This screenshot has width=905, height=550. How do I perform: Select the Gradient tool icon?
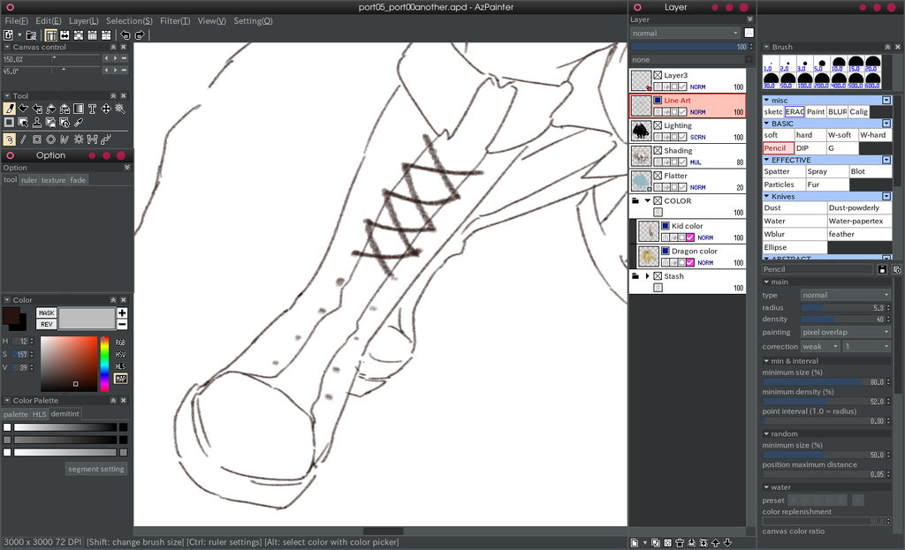(x=79, y=109)
